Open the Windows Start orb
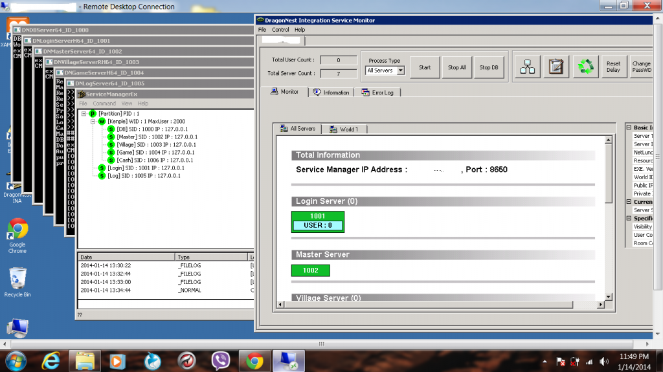663x372 pixels. (16, 362)
